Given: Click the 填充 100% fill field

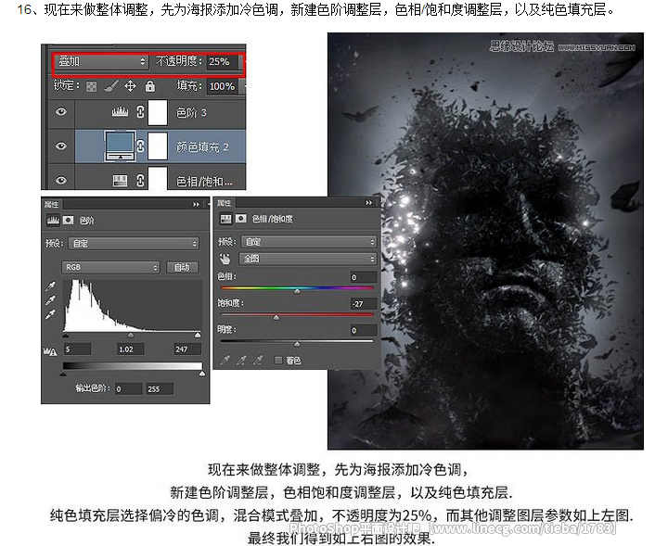Looking at the screenshot, I should (x=223, y=86).
